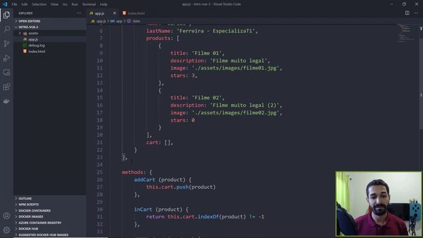
Task: Open the Source Control view
Action: click(x=7, y=44)
